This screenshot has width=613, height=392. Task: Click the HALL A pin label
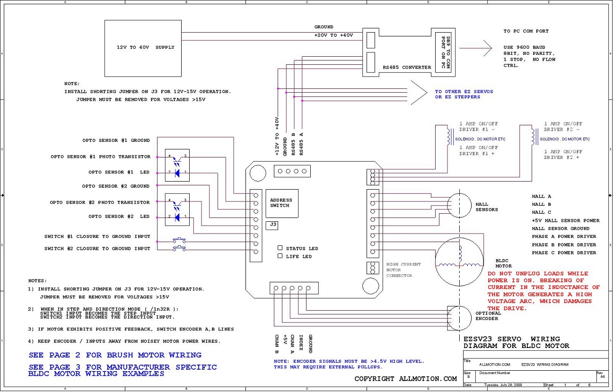542,196
